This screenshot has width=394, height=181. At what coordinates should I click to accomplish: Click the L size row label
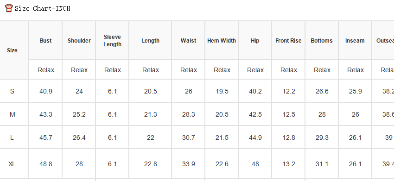12,138
